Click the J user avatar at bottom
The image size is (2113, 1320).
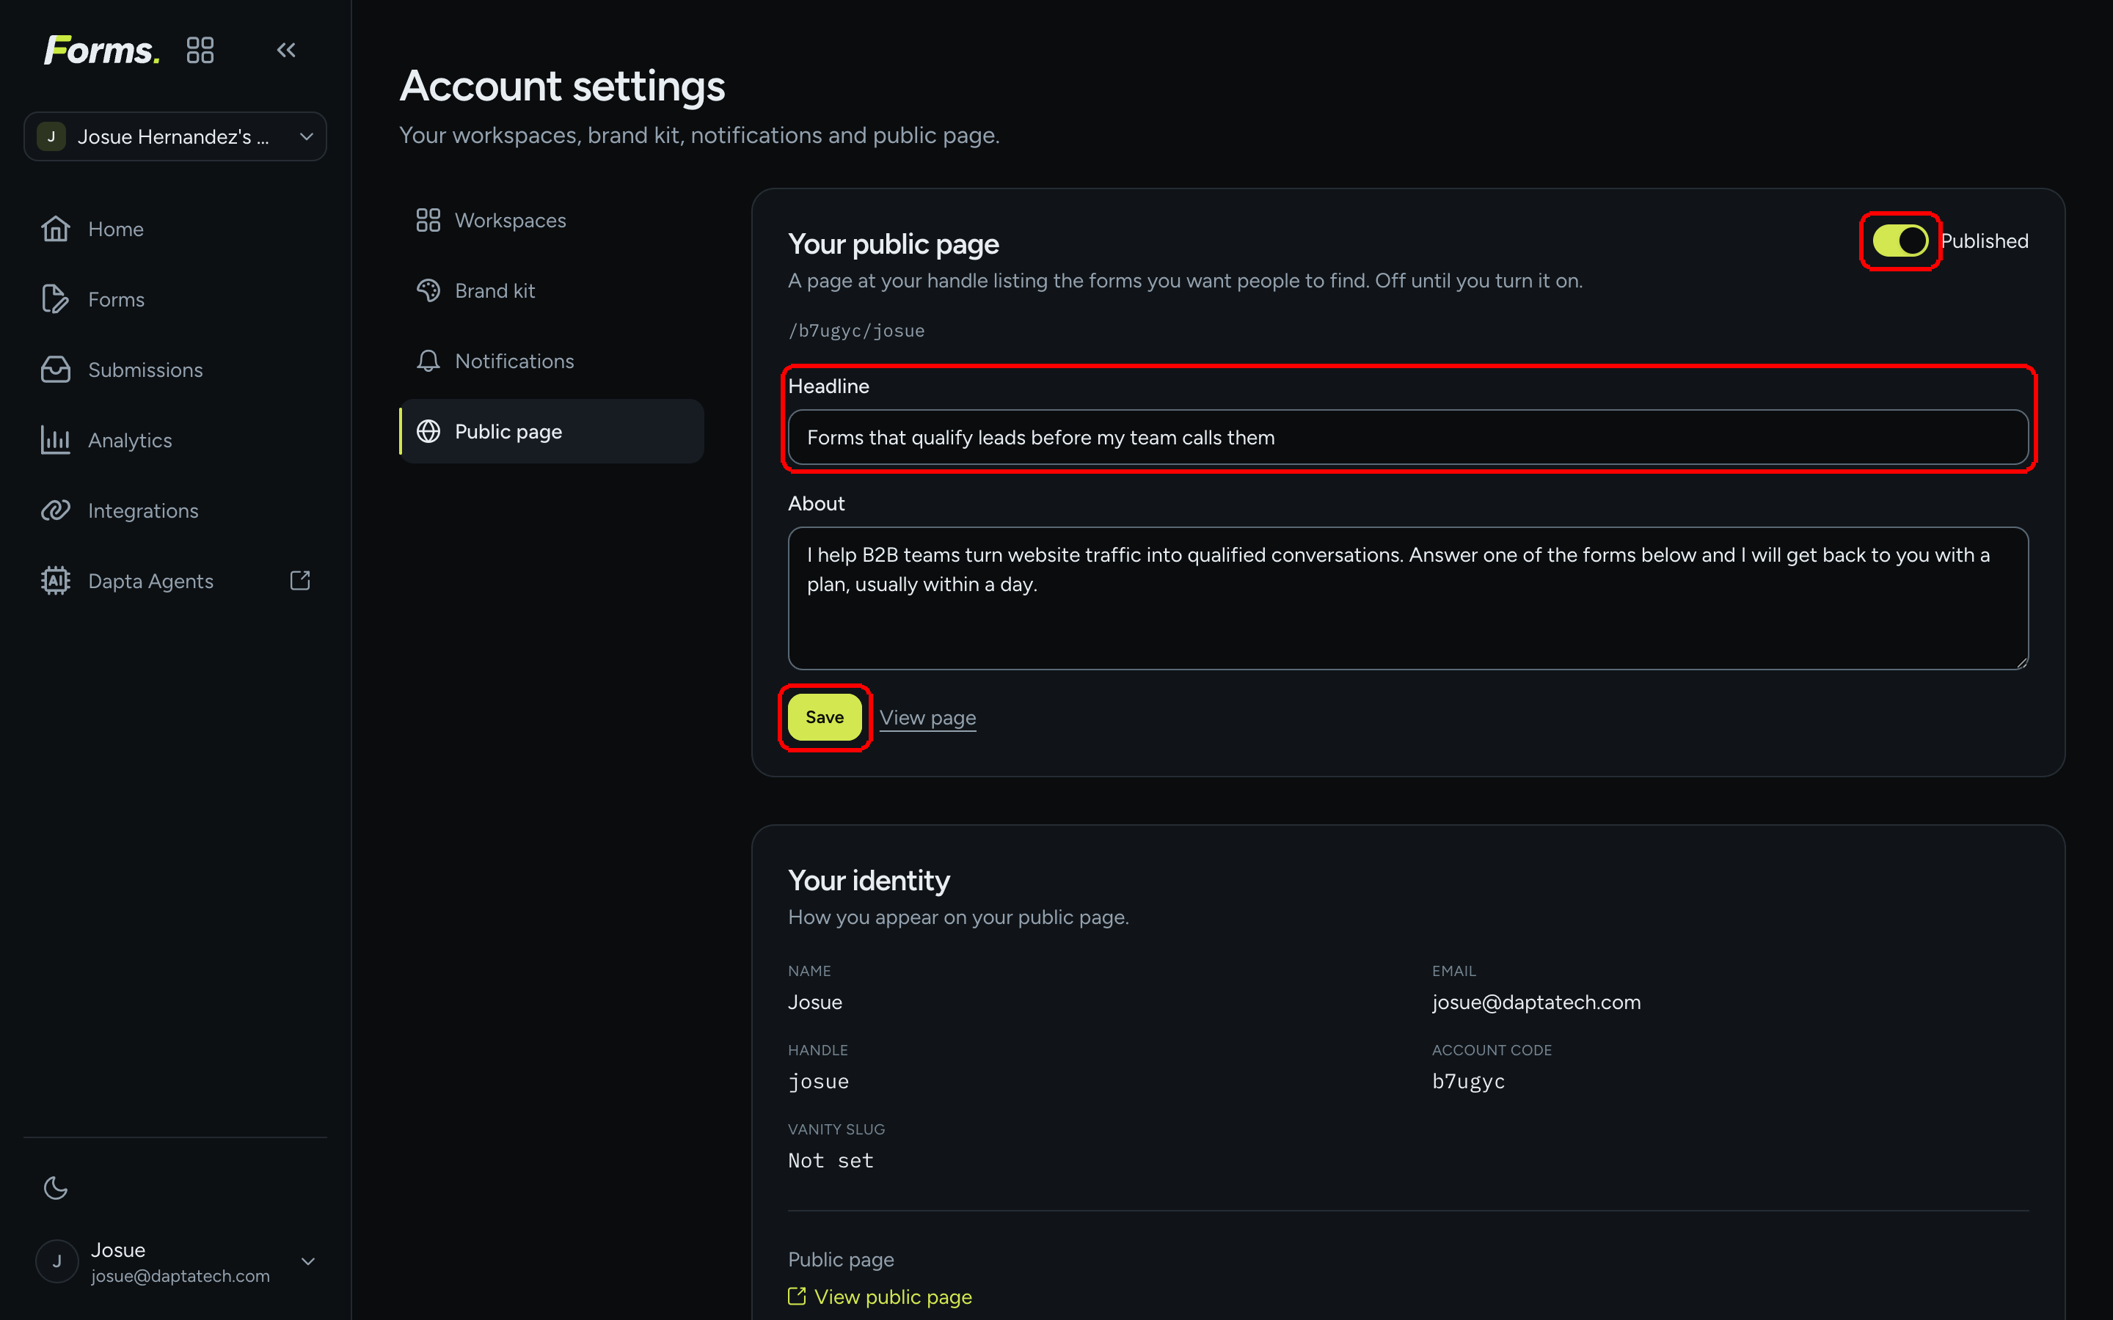coord(56,1261)
